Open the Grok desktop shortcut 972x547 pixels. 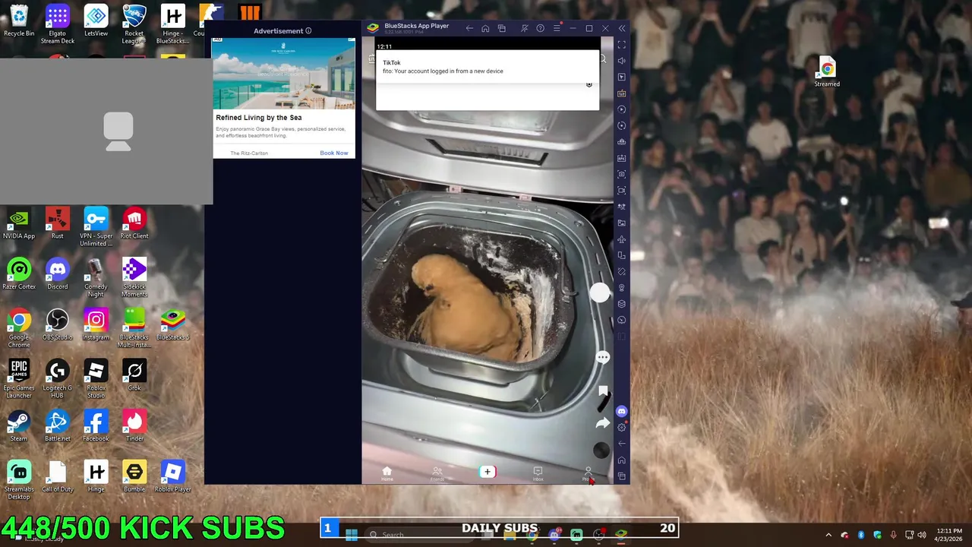click(x=134, y=375)
